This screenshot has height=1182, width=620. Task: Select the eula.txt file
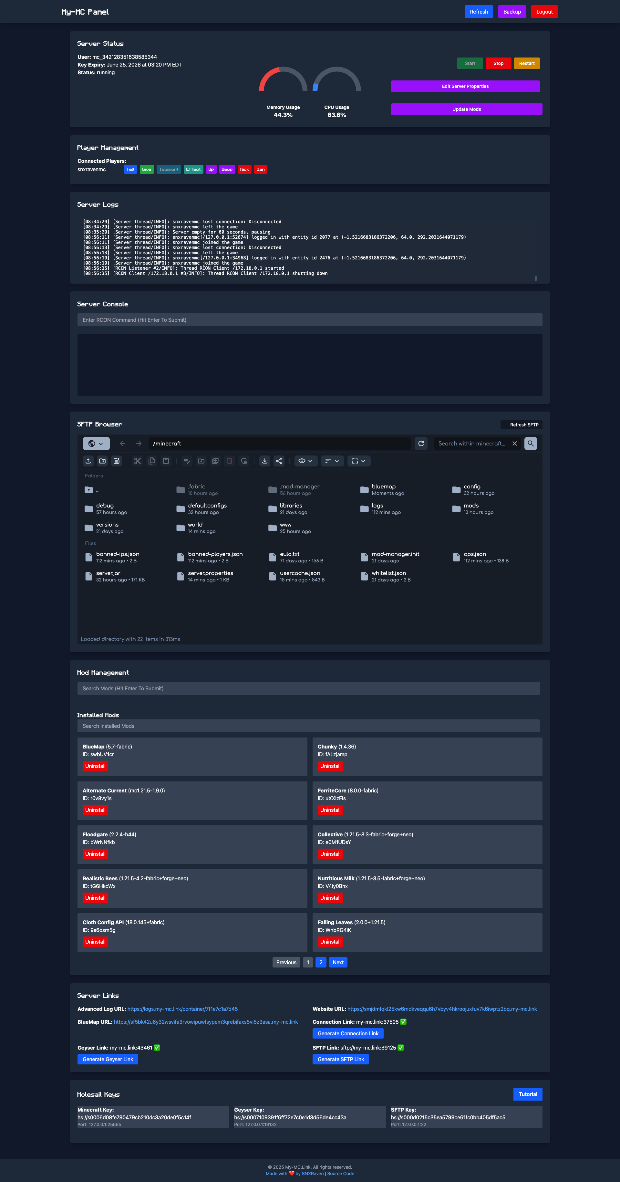pos(296,557)
